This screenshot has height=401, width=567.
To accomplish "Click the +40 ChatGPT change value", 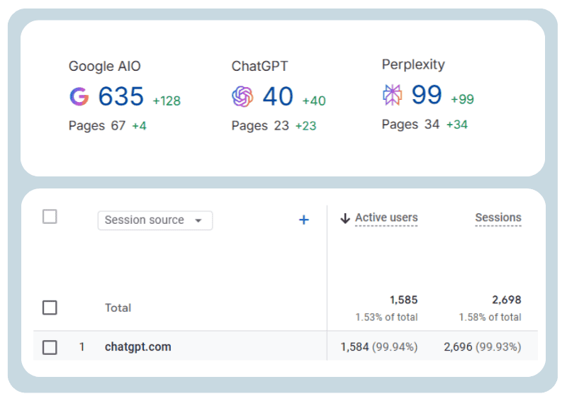I will 314,101.
